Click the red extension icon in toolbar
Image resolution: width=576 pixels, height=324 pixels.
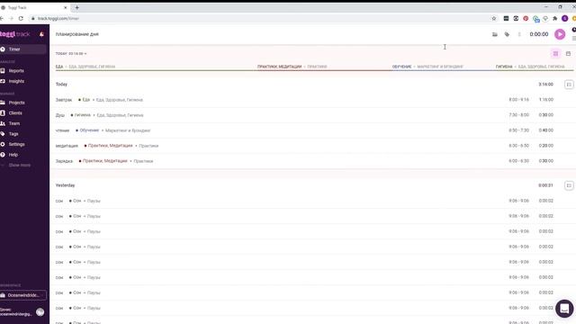(526, 18)
